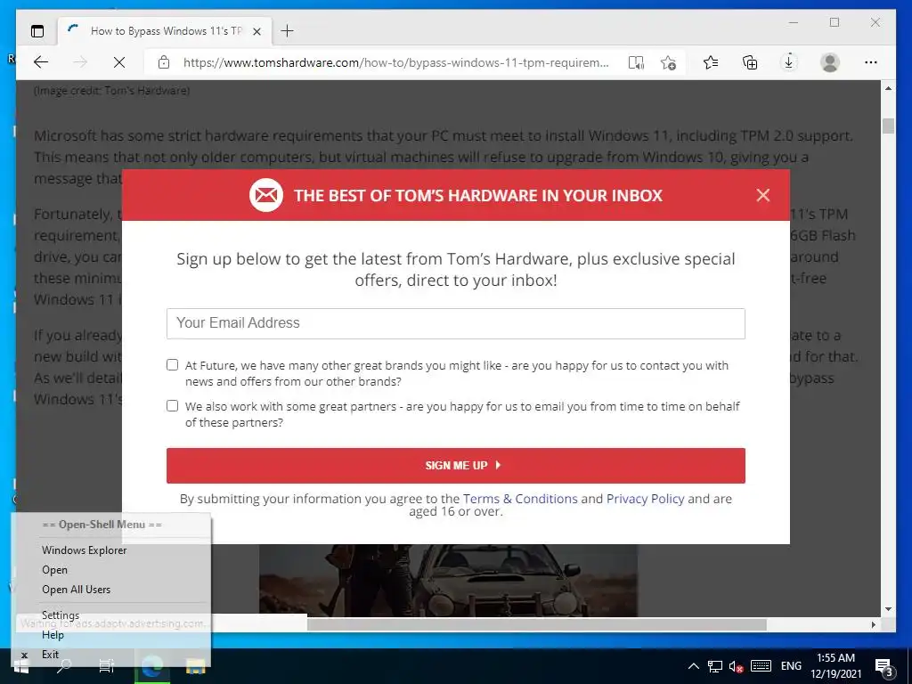The image size is (912, 684).
Task: Click the Your Email Address field
Action: (455, 323)
